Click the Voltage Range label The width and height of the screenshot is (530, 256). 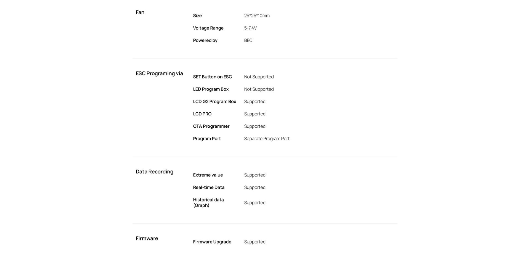(208, 28)
